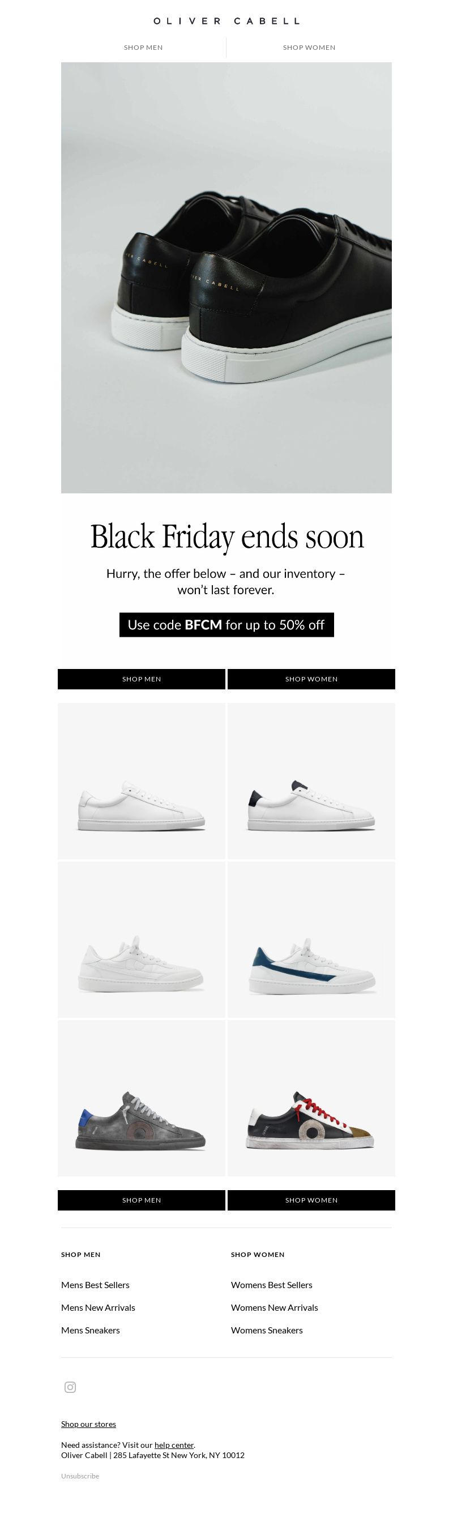This screenshot has width=453, height=1530.
Task: Select white sneaker with blue stripe thumbnail
Action: (311, 940)
